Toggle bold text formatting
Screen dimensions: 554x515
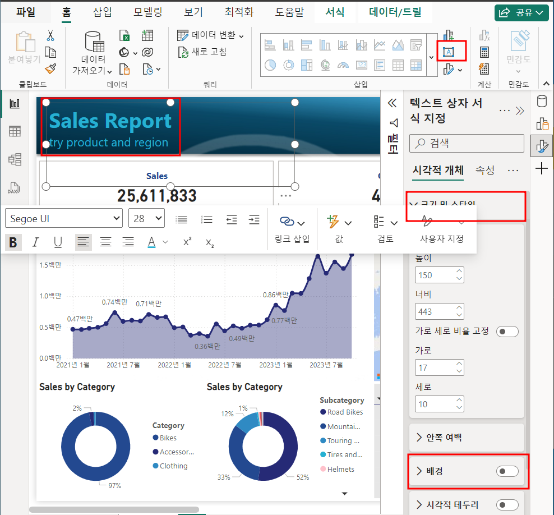[x=13, y=242]
